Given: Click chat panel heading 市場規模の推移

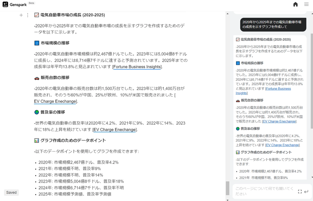Looking at the screenshot, I should [252, 63].
